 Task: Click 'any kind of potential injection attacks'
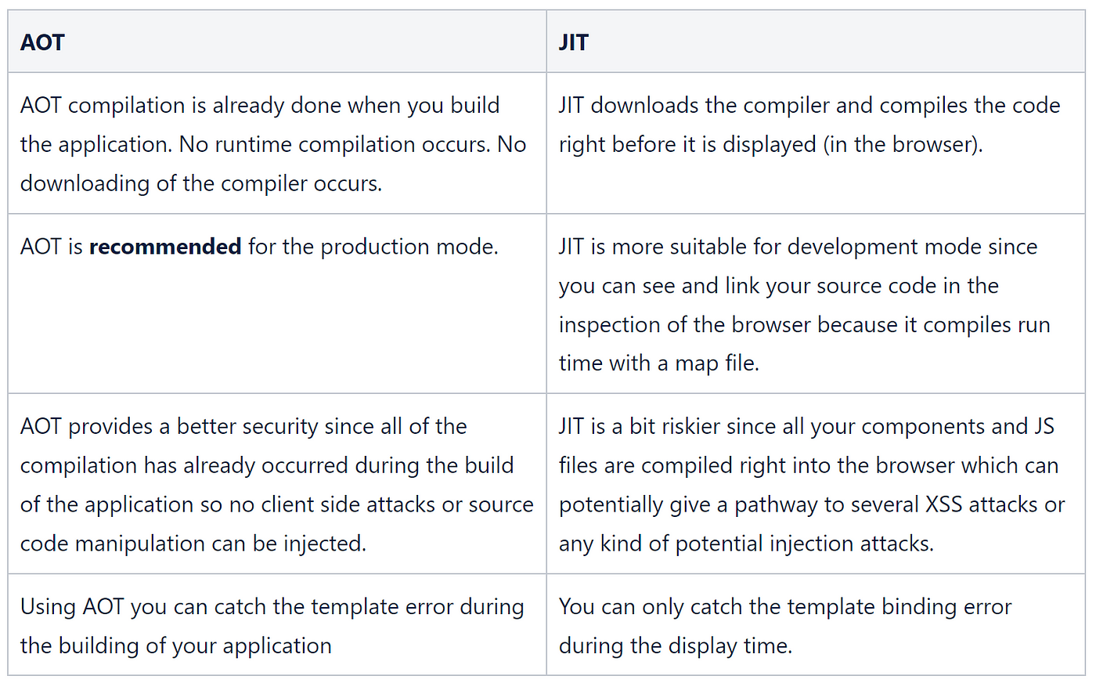tap(746, 544)
